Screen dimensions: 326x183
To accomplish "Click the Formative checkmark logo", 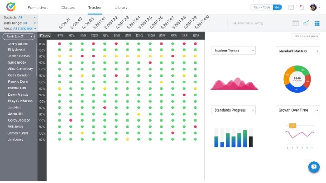I will point(11,7).
